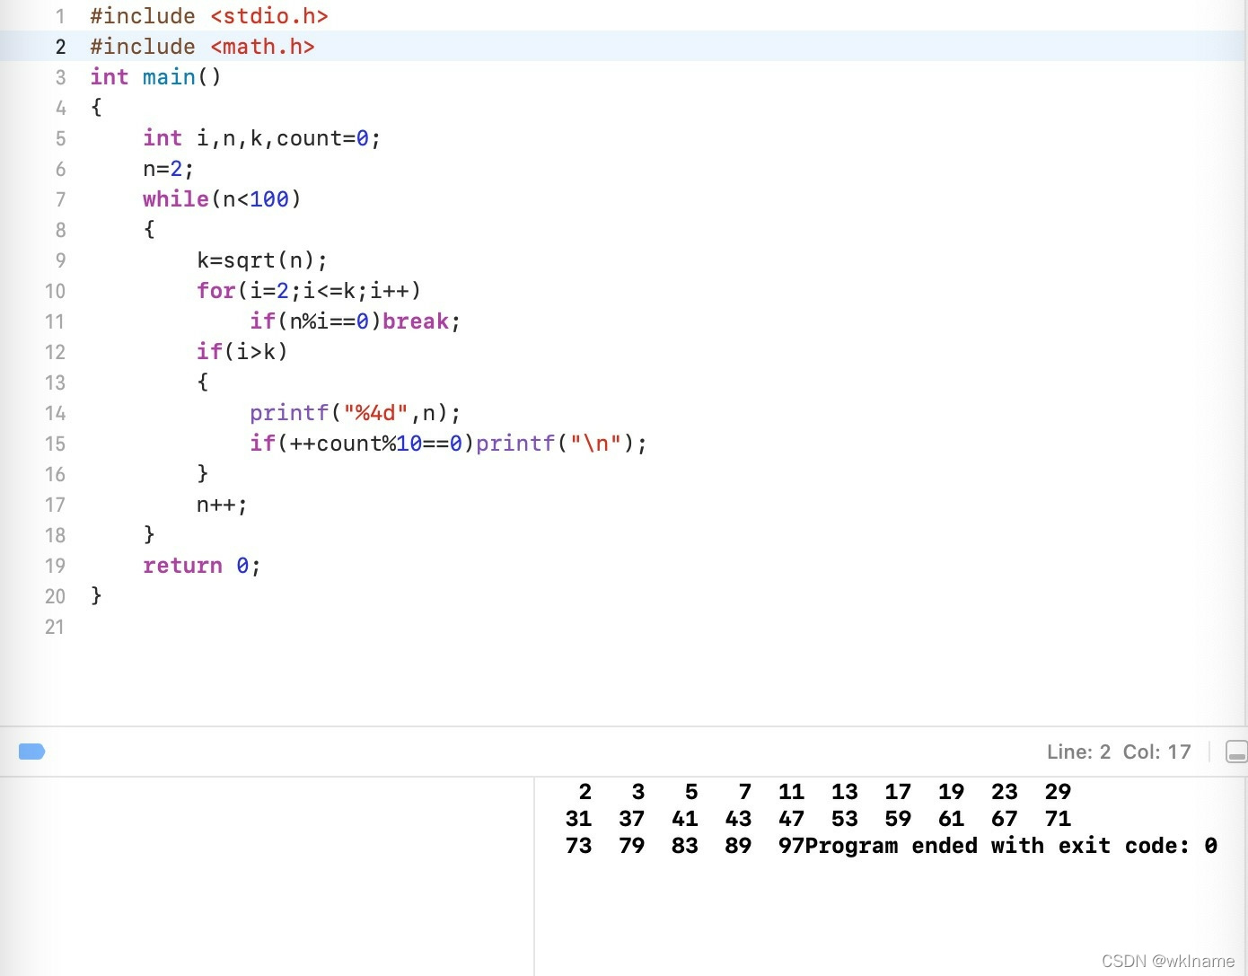
Task: Click the number 53 in the console output
Action: [x=845, y=819]
